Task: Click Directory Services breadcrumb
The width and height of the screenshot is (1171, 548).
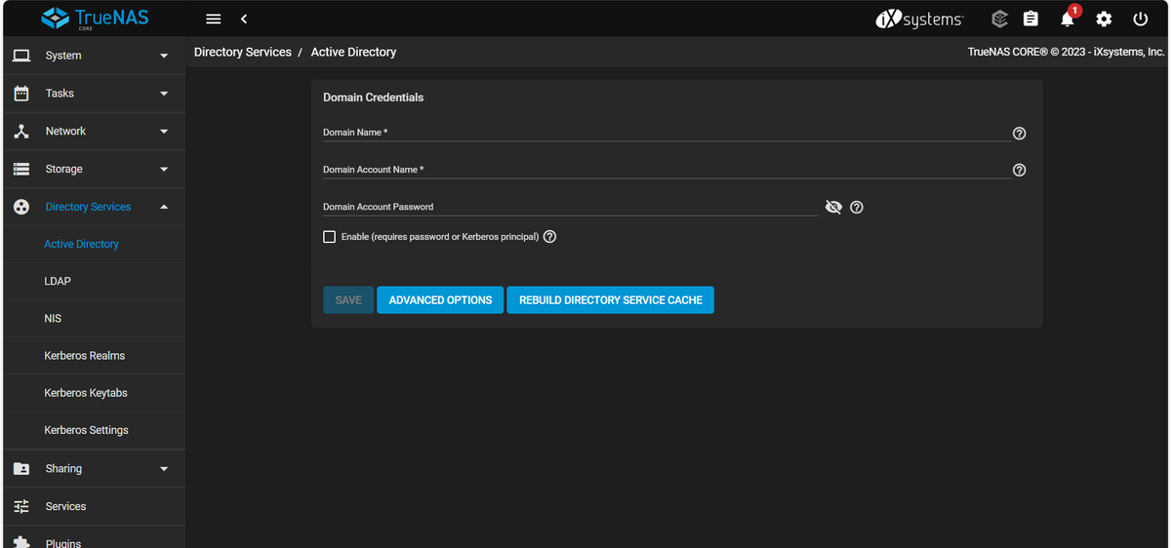Action: pyautogui.click(x=243, y=52)
